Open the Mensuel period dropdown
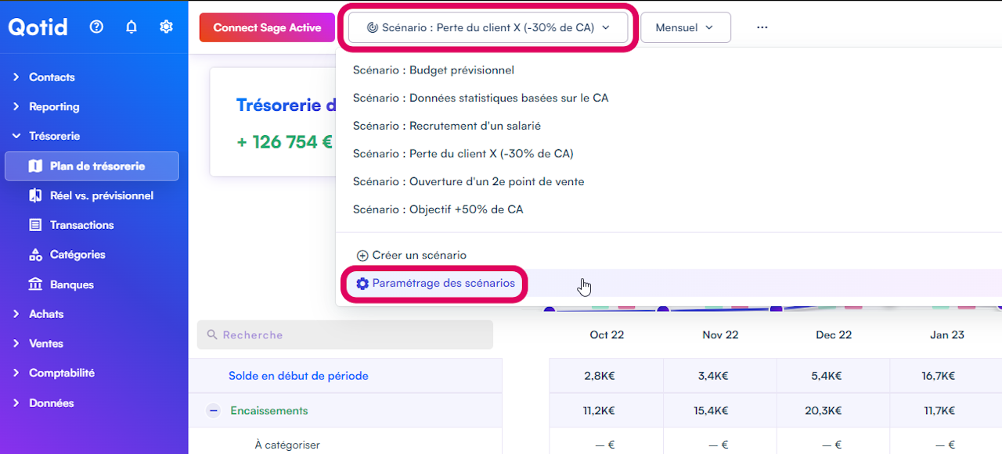The width and height of the screenshot is (1002, 454). (685, 27)
